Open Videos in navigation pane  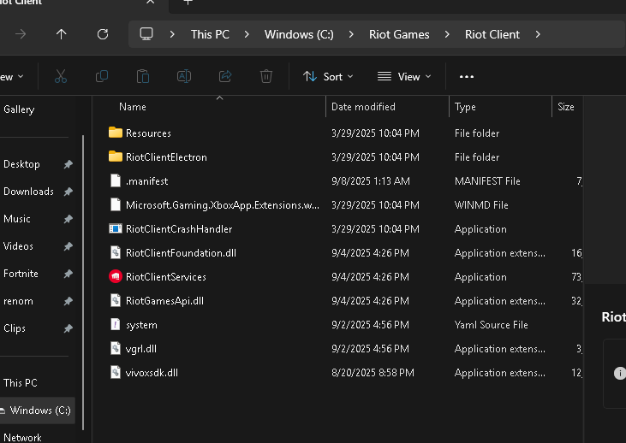18,246
